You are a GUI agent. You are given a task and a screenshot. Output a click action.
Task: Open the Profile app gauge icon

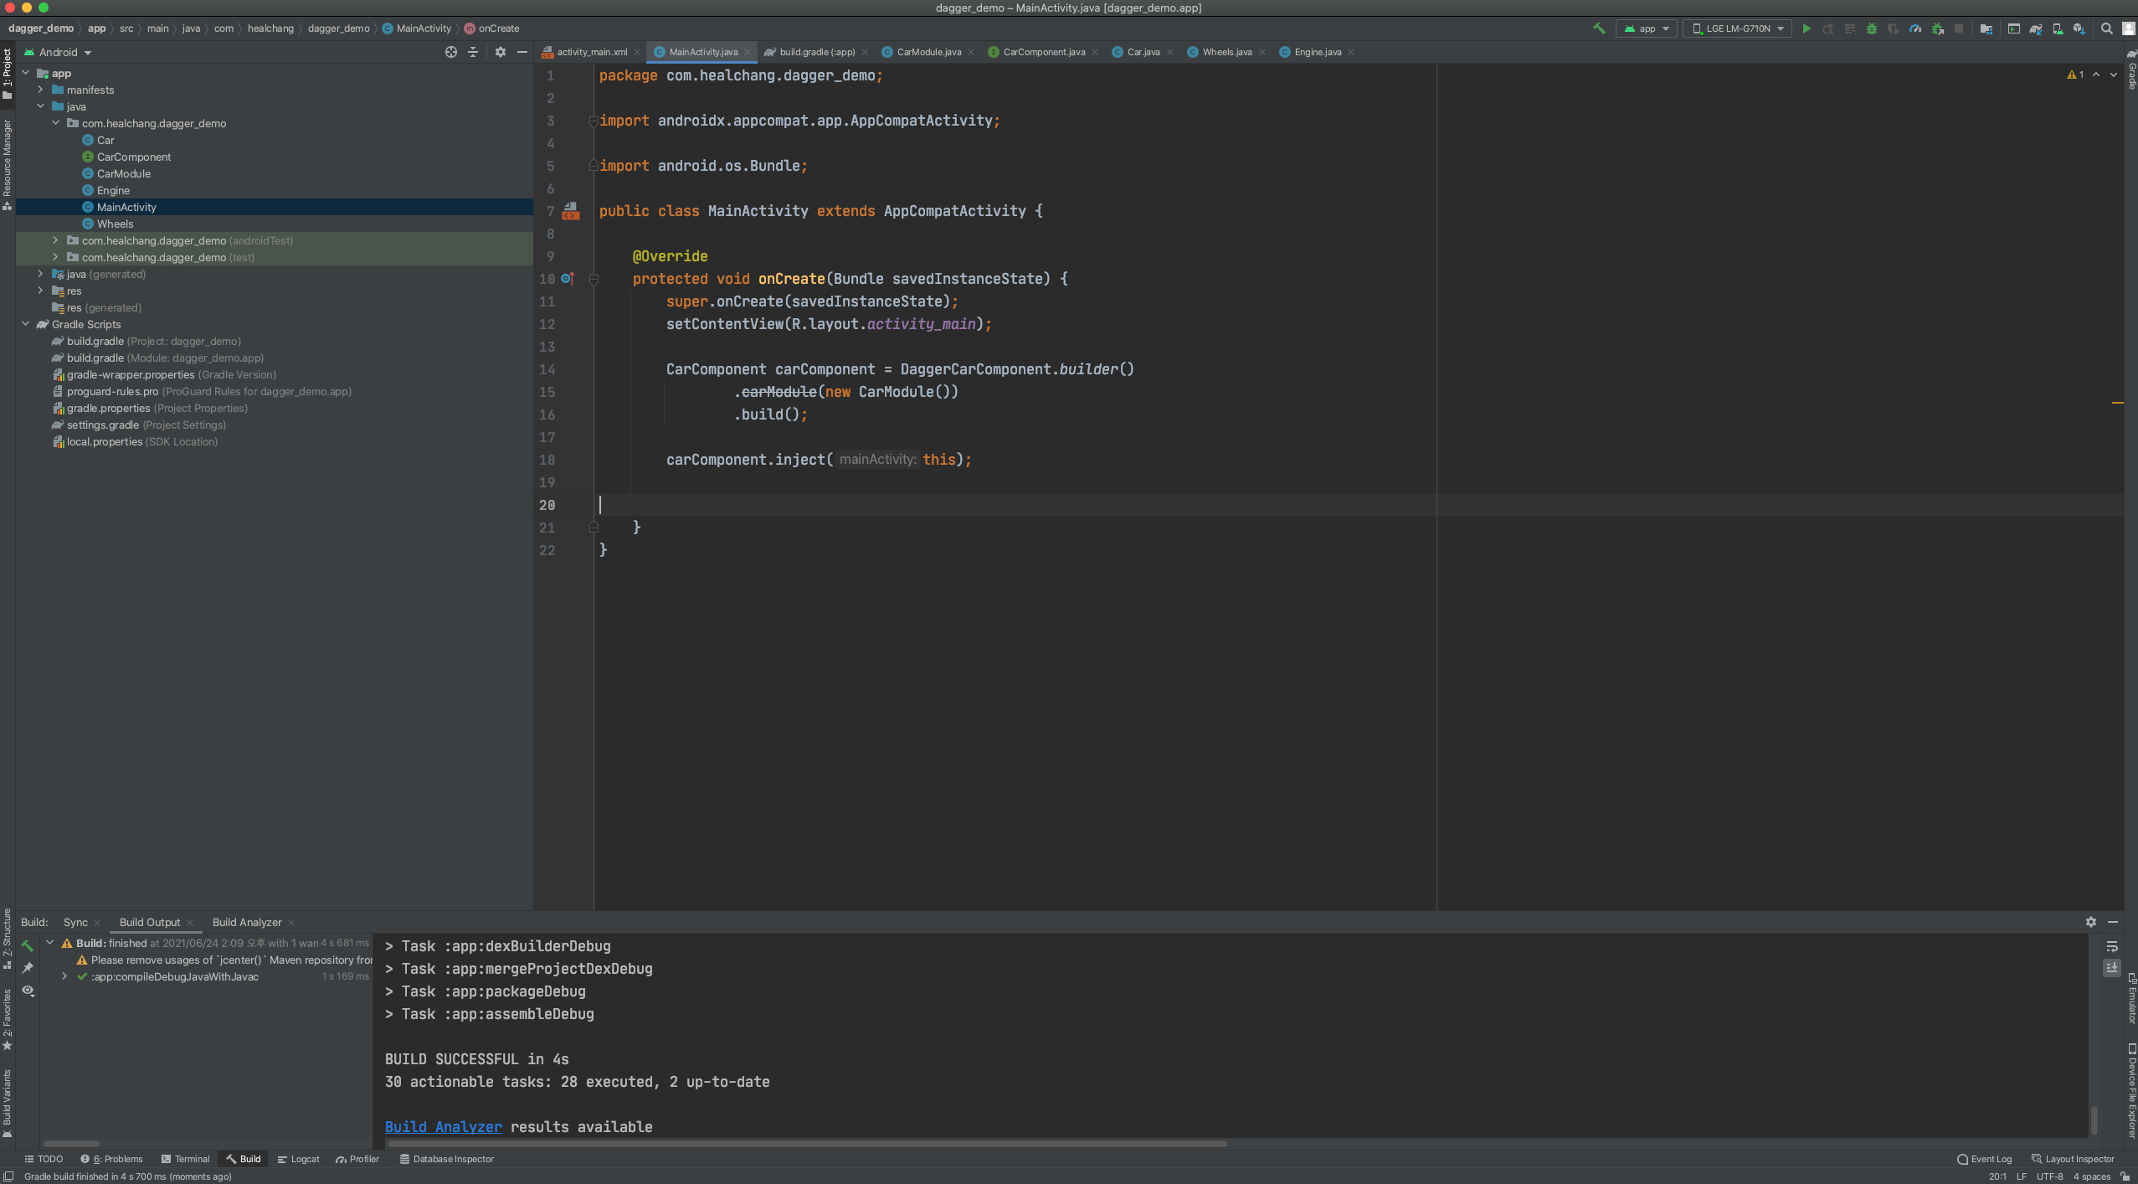[x=1915, y=28]
